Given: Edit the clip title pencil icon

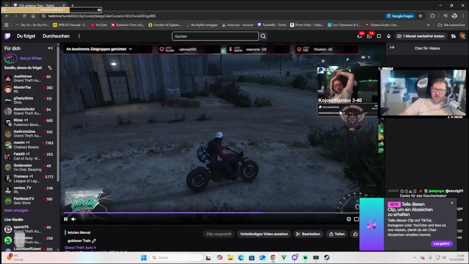Looking at the screenshot, I should pos(94,241).
